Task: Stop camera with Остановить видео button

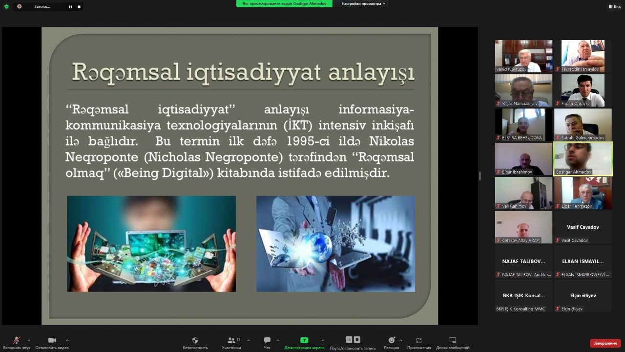Action: [x=52, y=341]
